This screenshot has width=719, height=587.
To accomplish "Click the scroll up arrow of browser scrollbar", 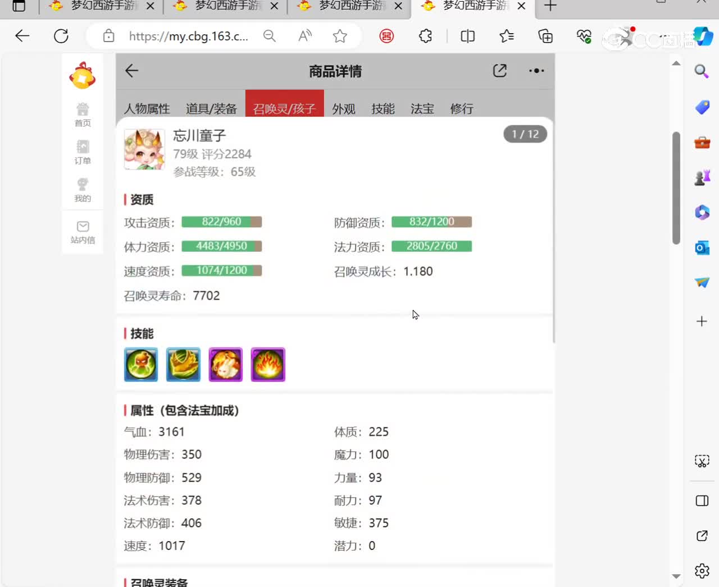I will point(676,63).
